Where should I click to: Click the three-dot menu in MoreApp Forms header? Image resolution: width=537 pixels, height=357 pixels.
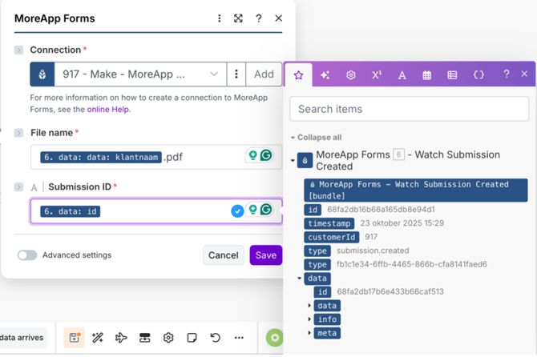point(220,18)
